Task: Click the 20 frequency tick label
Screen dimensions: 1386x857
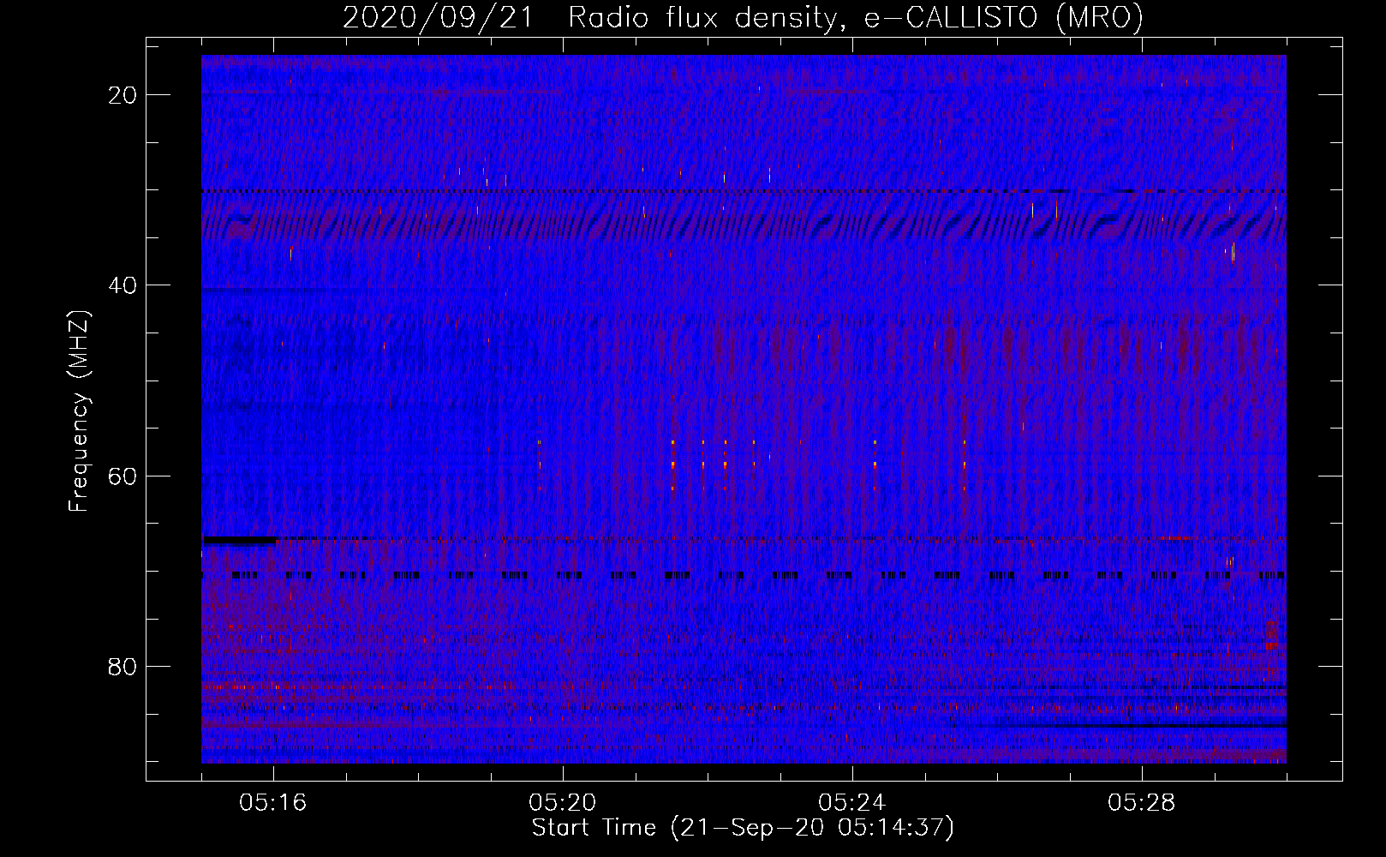Action: pos(122,95)
